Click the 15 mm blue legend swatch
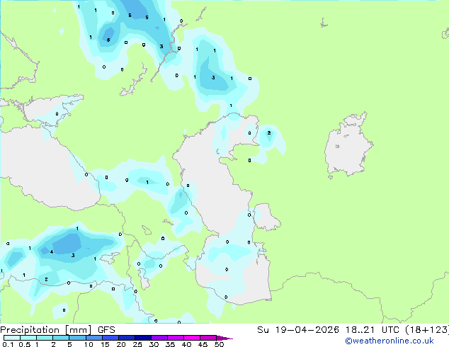This screenshot has height=347, width=449. coord(110,338)
